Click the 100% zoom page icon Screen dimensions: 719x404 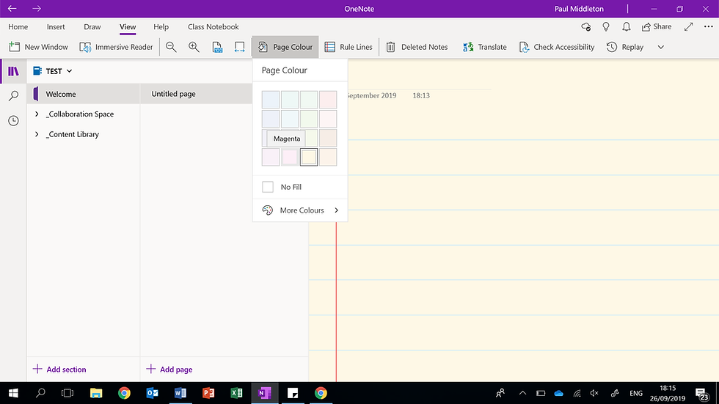pyautogui.click(x=217, y=47)
